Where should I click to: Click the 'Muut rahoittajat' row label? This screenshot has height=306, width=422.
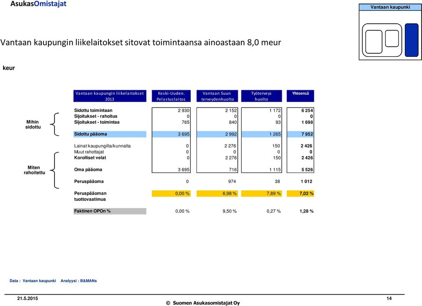click(x=89, y=152)
